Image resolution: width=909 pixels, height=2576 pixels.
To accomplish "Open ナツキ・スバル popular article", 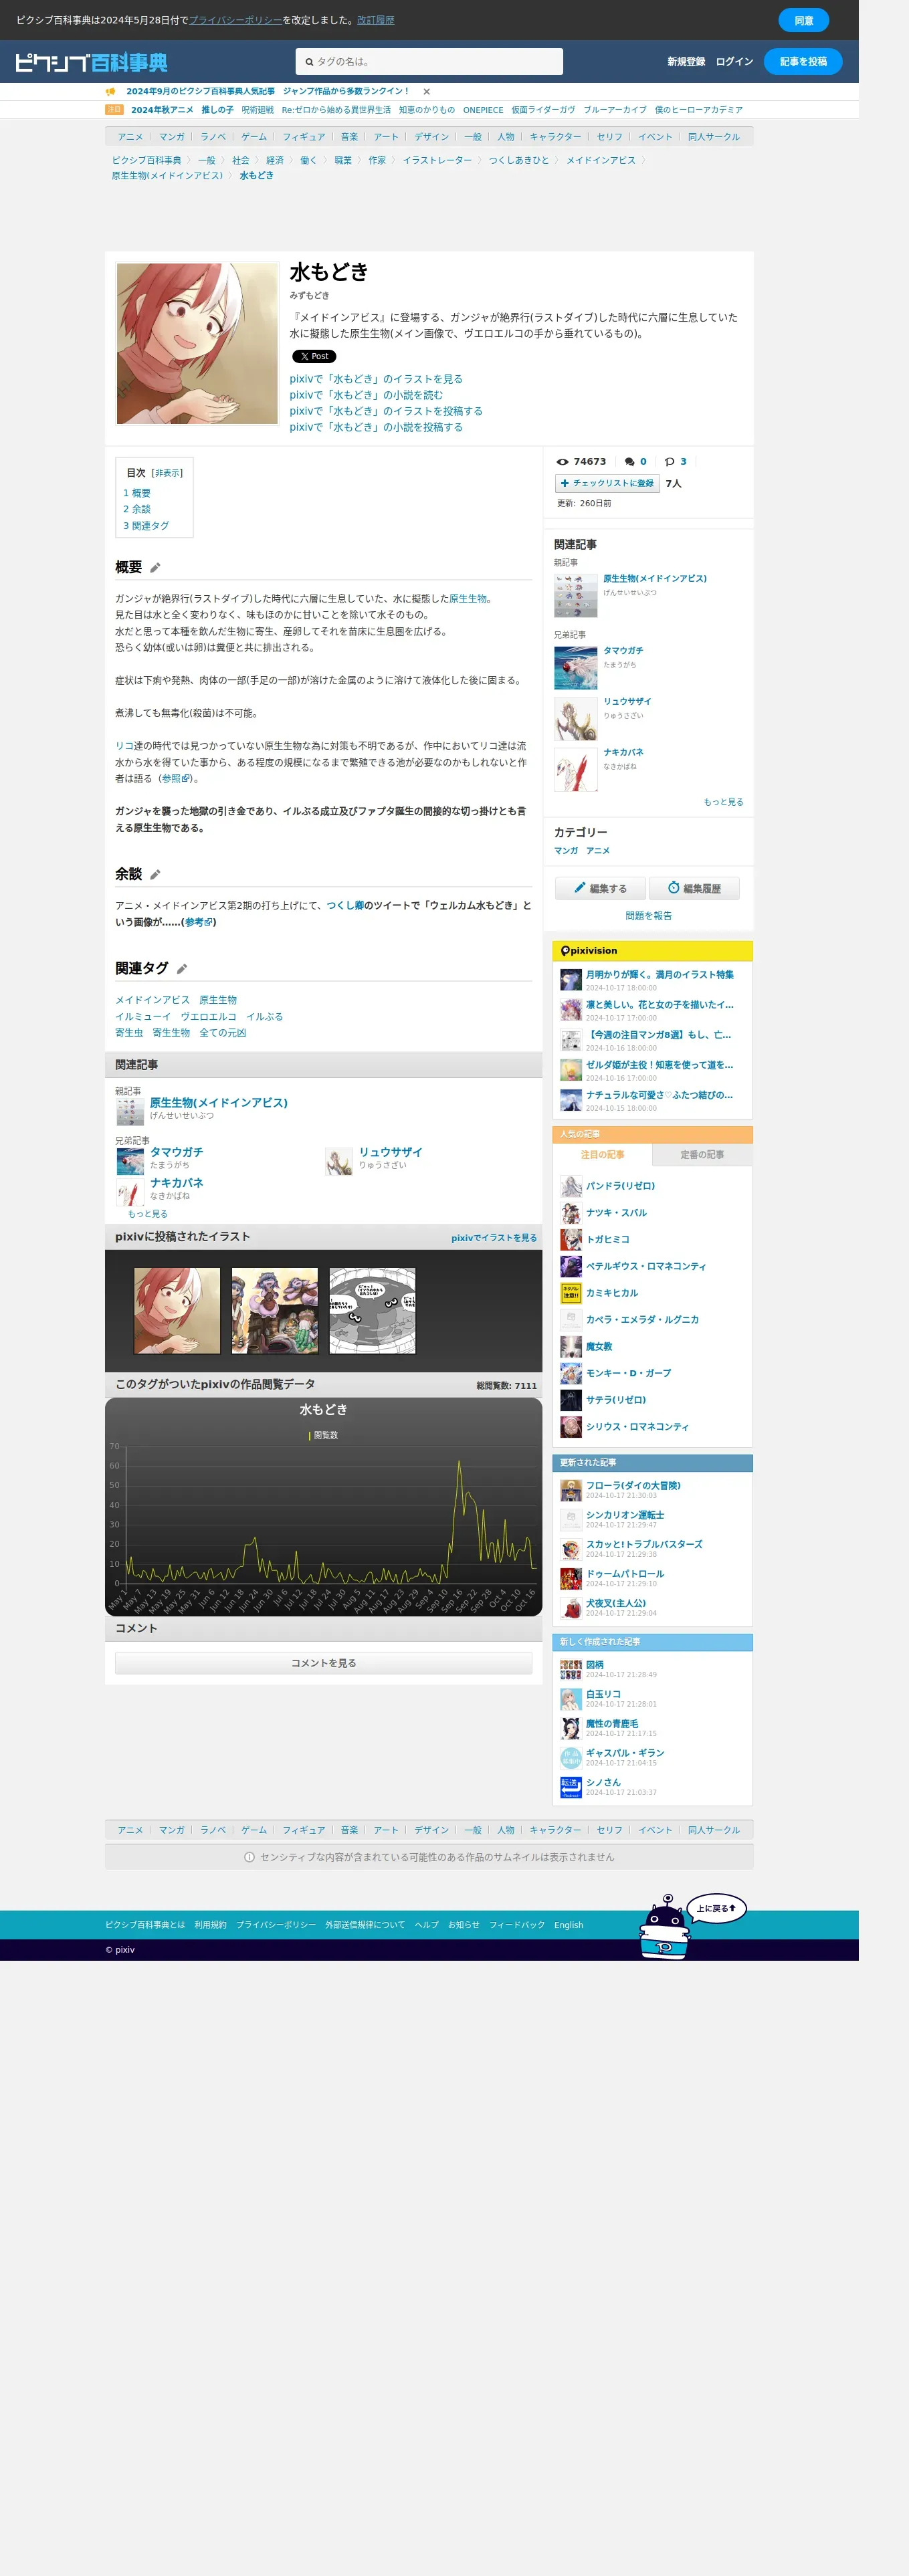I will click(616, 1213).
